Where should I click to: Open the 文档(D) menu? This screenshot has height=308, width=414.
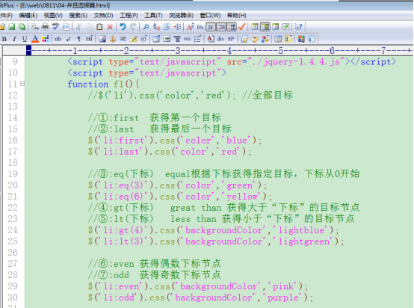pos(103,15)
